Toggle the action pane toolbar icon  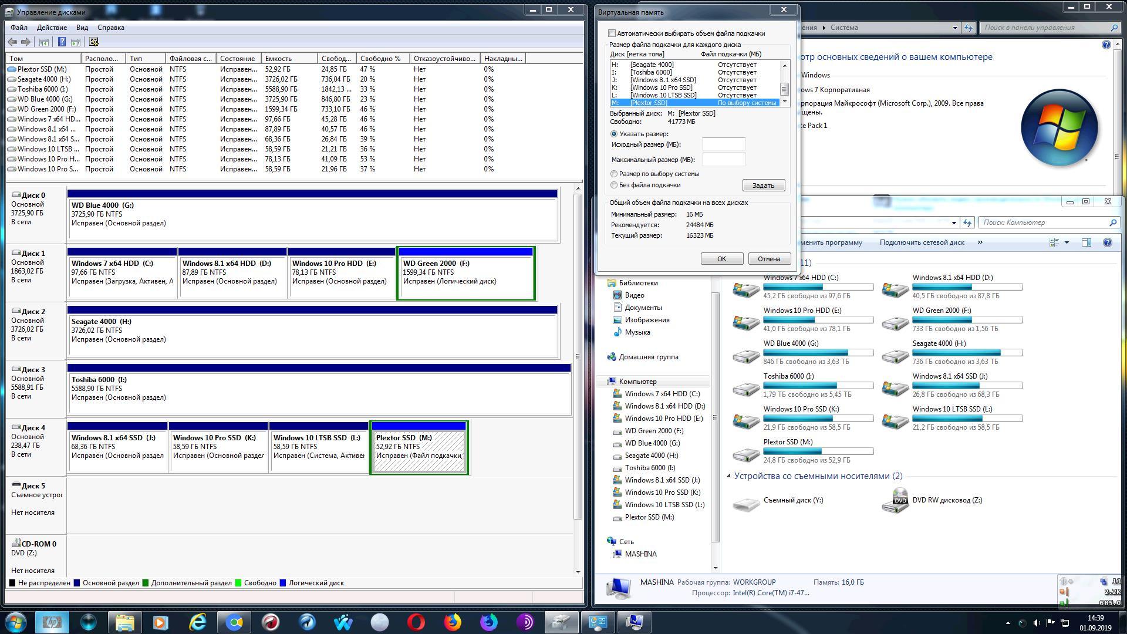click(75, 42)
